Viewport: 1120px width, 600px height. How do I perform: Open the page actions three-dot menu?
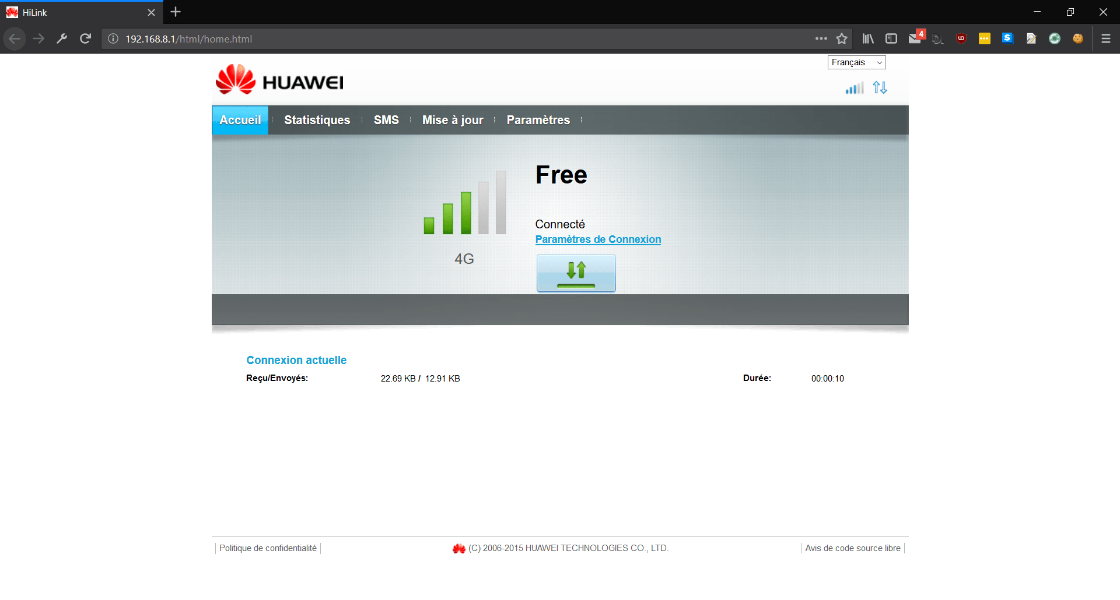(x=821, y=39)
